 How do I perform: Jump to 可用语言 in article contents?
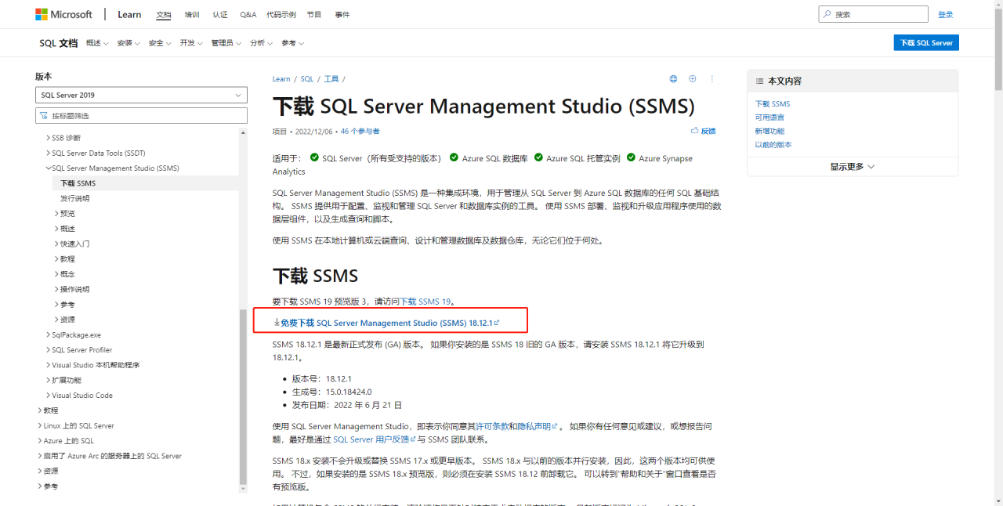pyautogui.click(x=769, y=117)
